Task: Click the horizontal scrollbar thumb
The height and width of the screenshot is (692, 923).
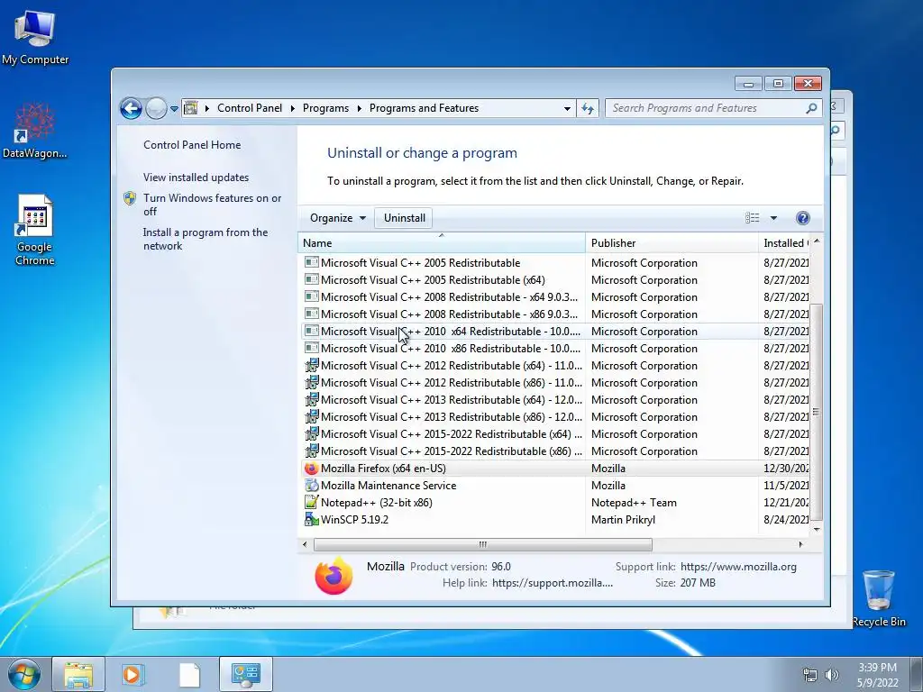Action: click(483, 544)
